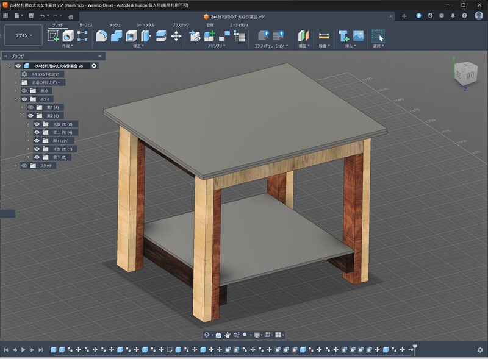Click the Pan hand icon
This screenshot has height=359, width=488.
point(228,335)
